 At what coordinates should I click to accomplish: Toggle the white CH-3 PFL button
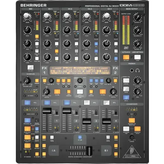click(x=87, y=102)
